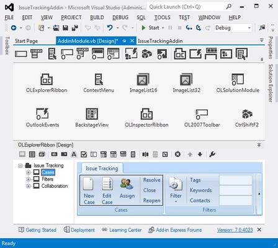Click the New Case ribbon button
The image size is (278, 248).
point(89,191)
